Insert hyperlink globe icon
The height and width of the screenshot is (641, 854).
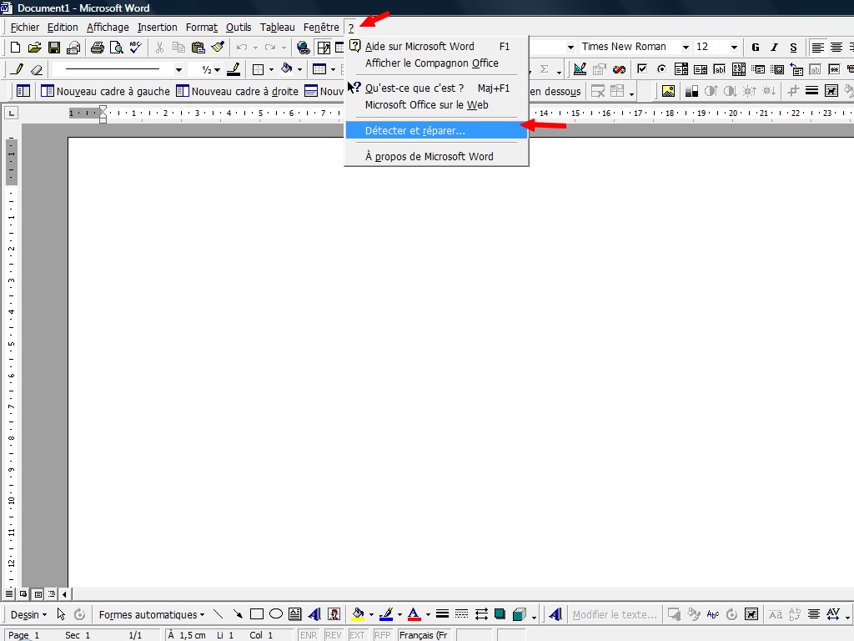304,48
